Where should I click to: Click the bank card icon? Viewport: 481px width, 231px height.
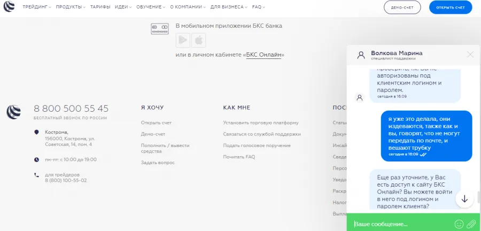(x=160, y=29)
